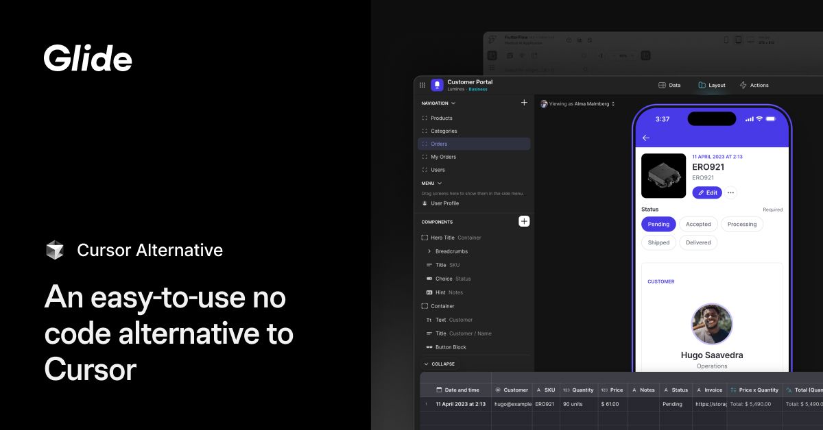Select the Shipped status chip
This screenshot has width=823, height=430.
tap(658, 242)
